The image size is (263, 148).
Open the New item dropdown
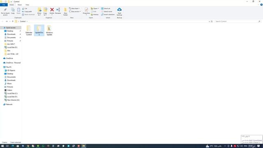click(74, 8)
